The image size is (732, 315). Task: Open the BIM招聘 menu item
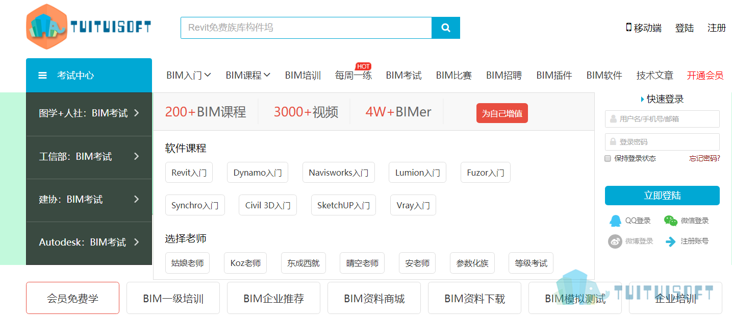[x=504, y=76]
